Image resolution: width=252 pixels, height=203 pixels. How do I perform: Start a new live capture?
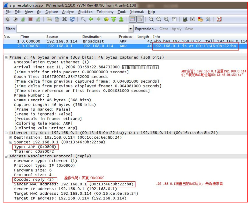(23, 19)
